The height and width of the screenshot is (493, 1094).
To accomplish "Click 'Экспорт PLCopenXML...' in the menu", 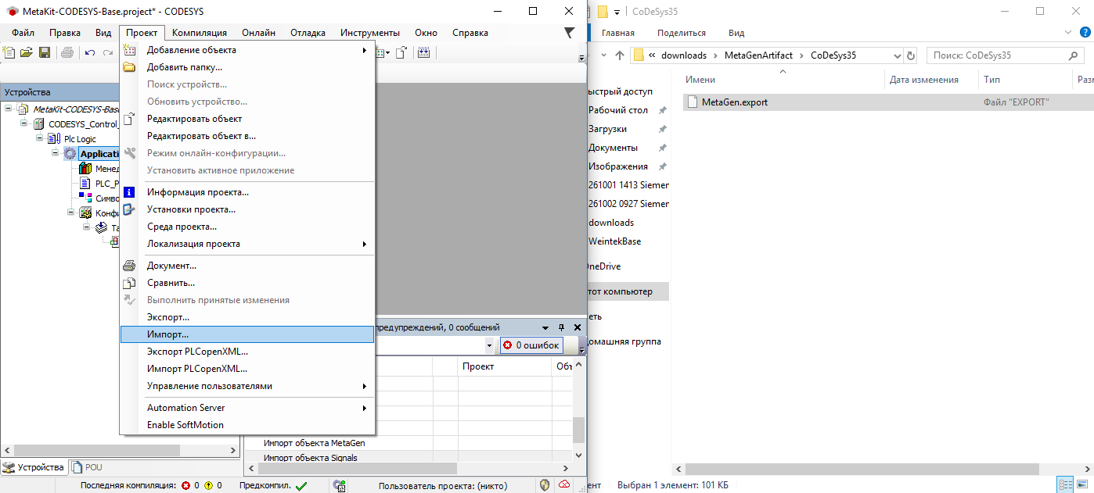I will point(247,352).
